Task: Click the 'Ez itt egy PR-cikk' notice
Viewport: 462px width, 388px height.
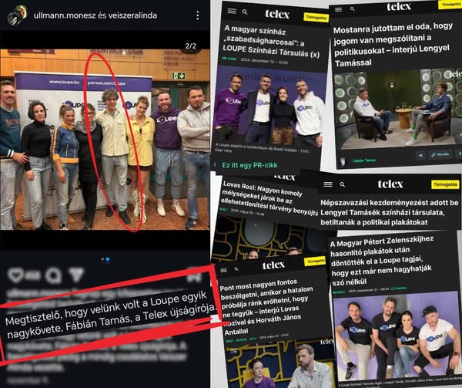Action: point(249,165)
